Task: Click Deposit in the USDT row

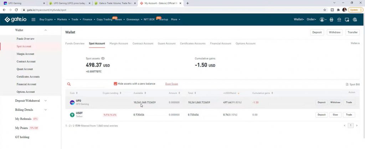Action: [x=322, y=115]
